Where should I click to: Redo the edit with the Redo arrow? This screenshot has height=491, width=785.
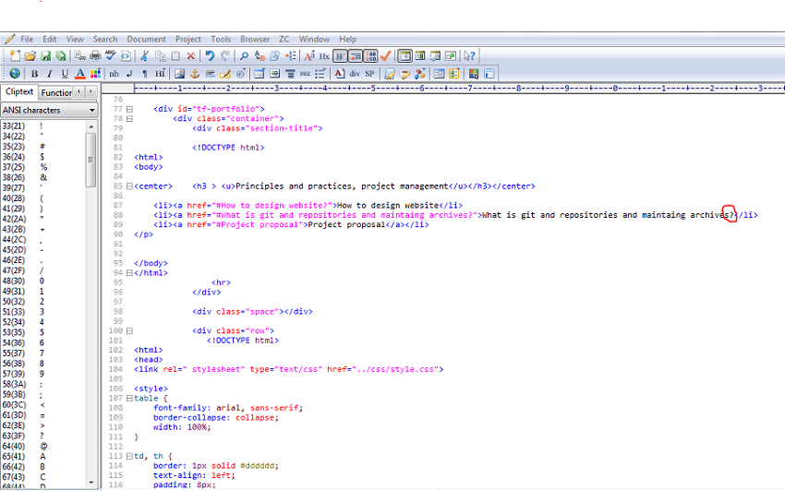tap(225, 56)
